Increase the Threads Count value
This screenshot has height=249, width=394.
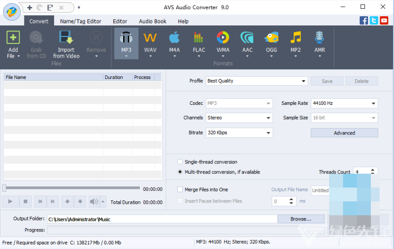(x=373, y=170)
